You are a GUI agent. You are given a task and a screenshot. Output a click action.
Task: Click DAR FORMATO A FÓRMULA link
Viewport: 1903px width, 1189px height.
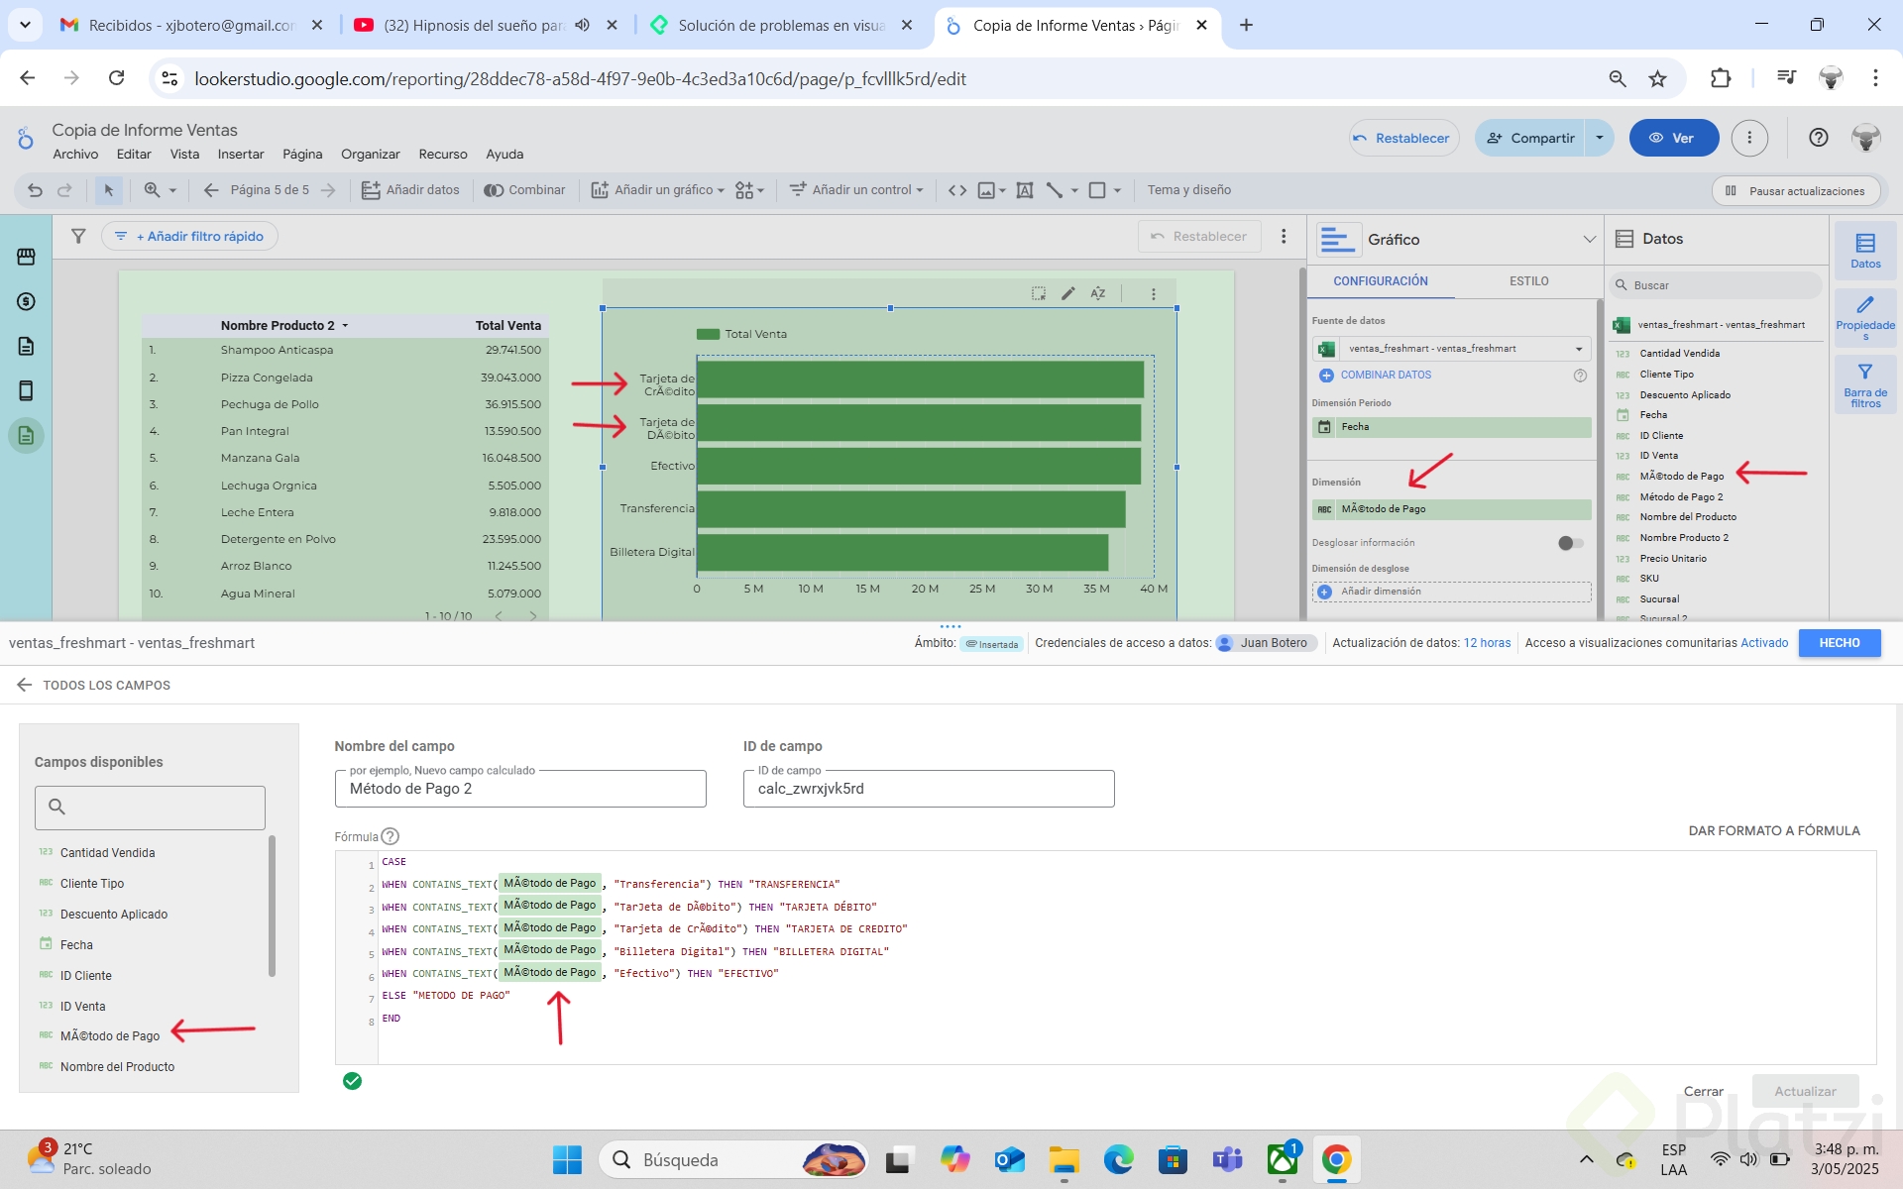pyautogui.click(x=1773, y=830)
